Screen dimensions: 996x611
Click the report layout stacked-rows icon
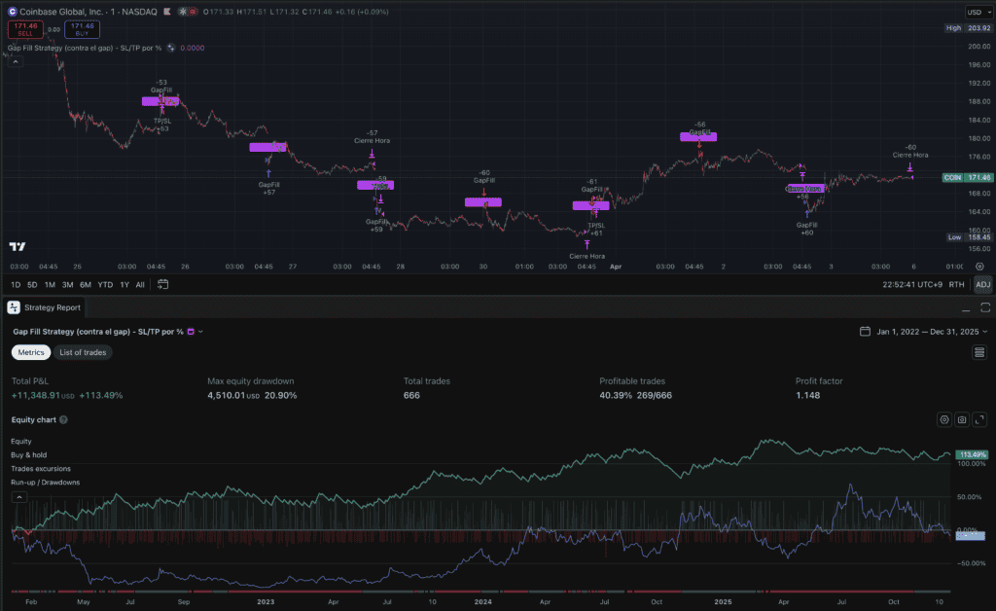click(979, 352)
